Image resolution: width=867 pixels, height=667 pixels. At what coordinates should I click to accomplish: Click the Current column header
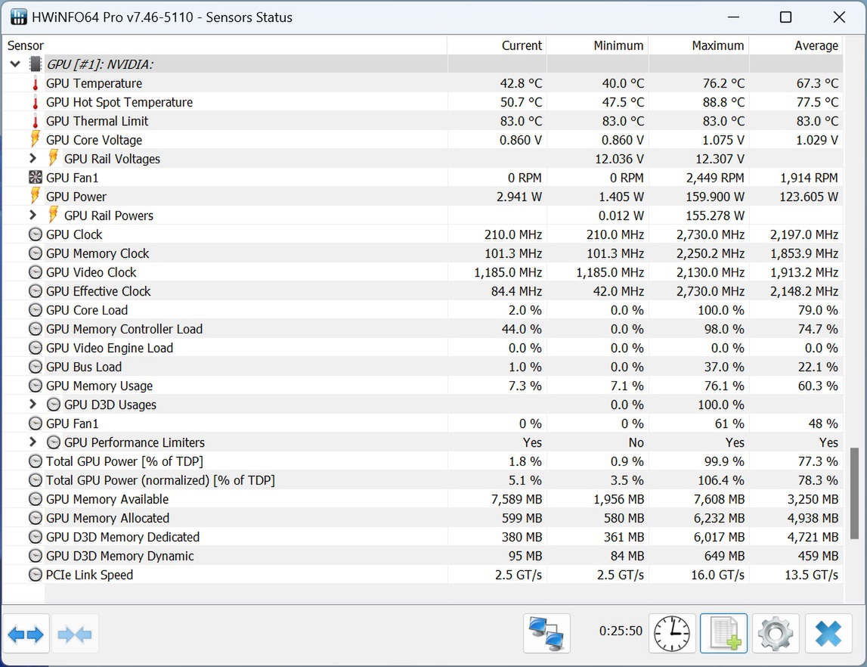[497, 45]
